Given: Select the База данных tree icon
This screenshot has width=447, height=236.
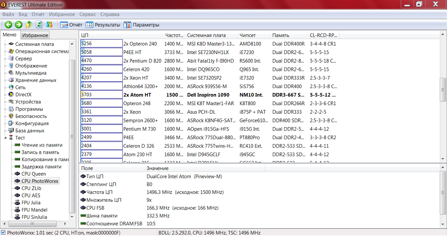Looking at the screenshot, I should click(11, 130).
